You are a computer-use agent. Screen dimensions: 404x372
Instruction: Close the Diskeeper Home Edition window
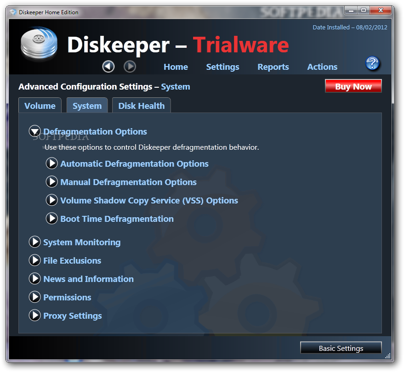tap(381, 11)
